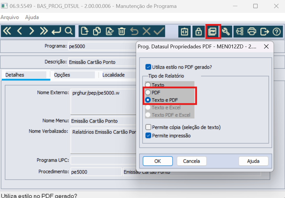Click the empty Programa UPC field
This screenshot has width=285, height=198.
(x=103, y=160)
